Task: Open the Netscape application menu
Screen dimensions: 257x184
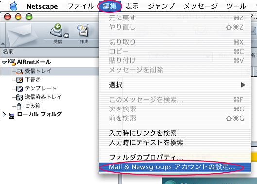Action: coord(42,6)
